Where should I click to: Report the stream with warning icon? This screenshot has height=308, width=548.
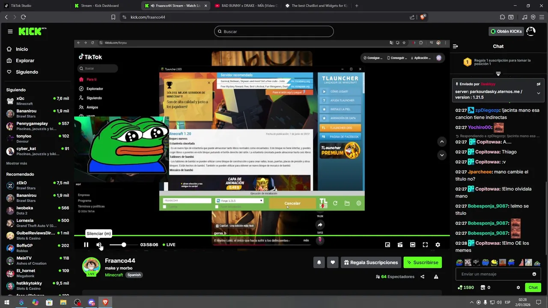point(436,277)
